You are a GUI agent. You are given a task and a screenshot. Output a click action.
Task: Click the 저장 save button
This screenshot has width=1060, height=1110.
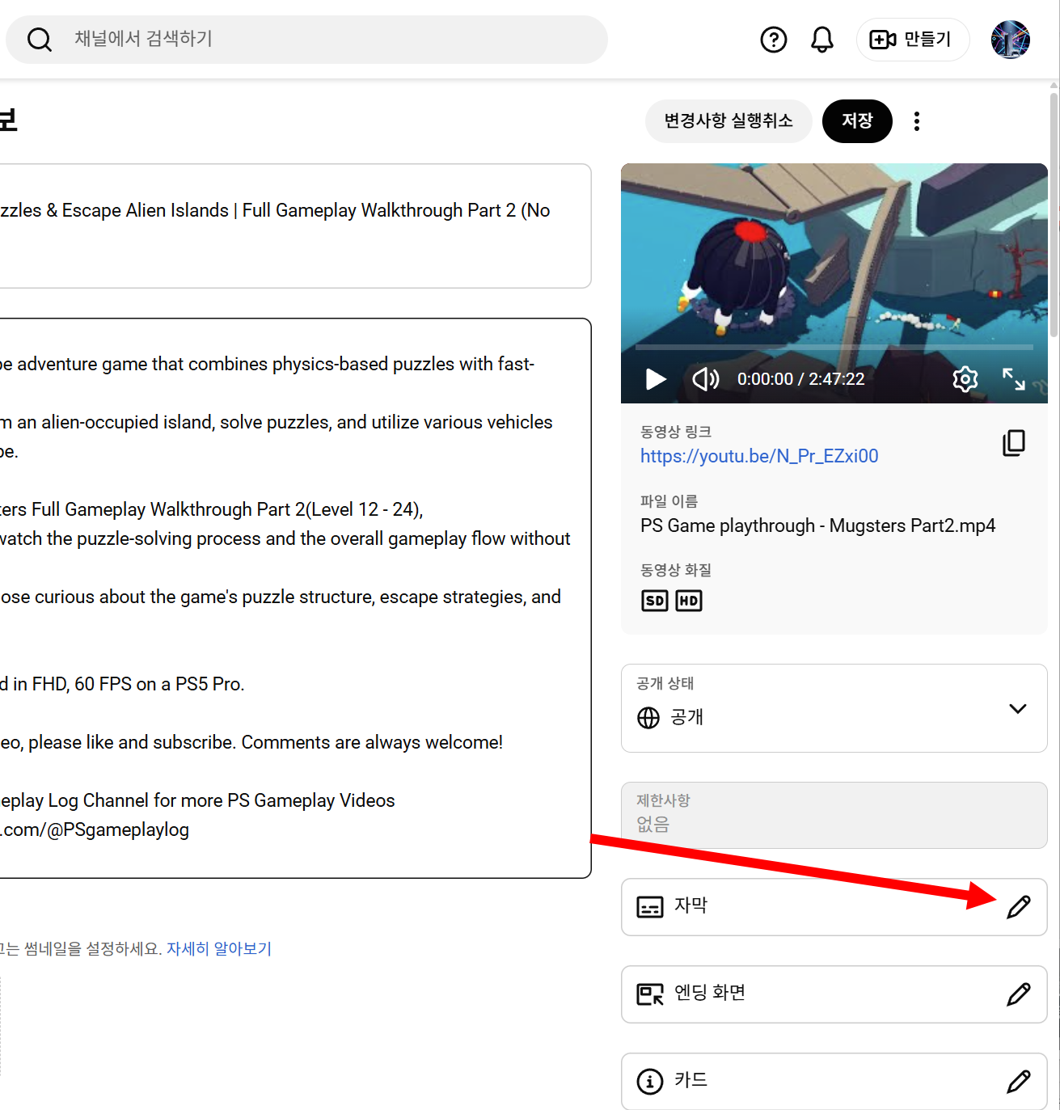pos(857,121)
